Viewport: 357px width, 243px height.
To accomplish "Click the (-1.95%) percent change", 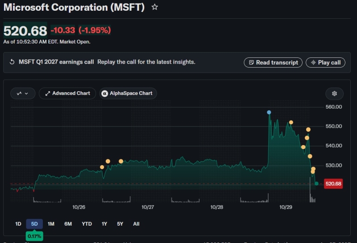I will pos(95,30).
